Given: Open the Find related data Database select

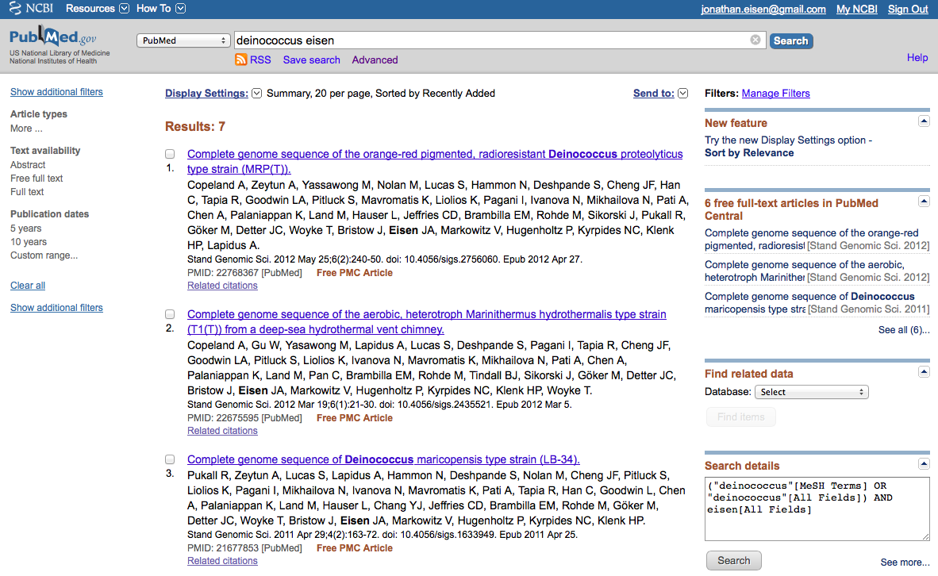Looking at the screenshot, I should pos(810,392).
